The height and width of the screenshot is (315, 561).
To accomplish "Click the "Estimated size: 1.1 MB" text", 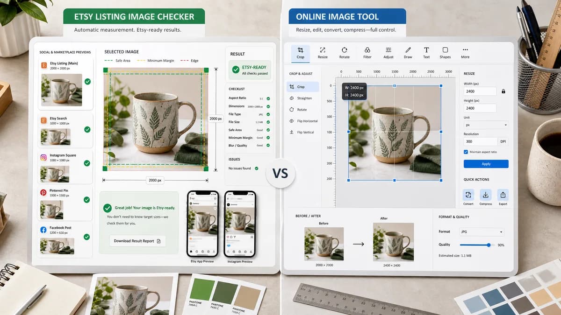I will [454, 255].
